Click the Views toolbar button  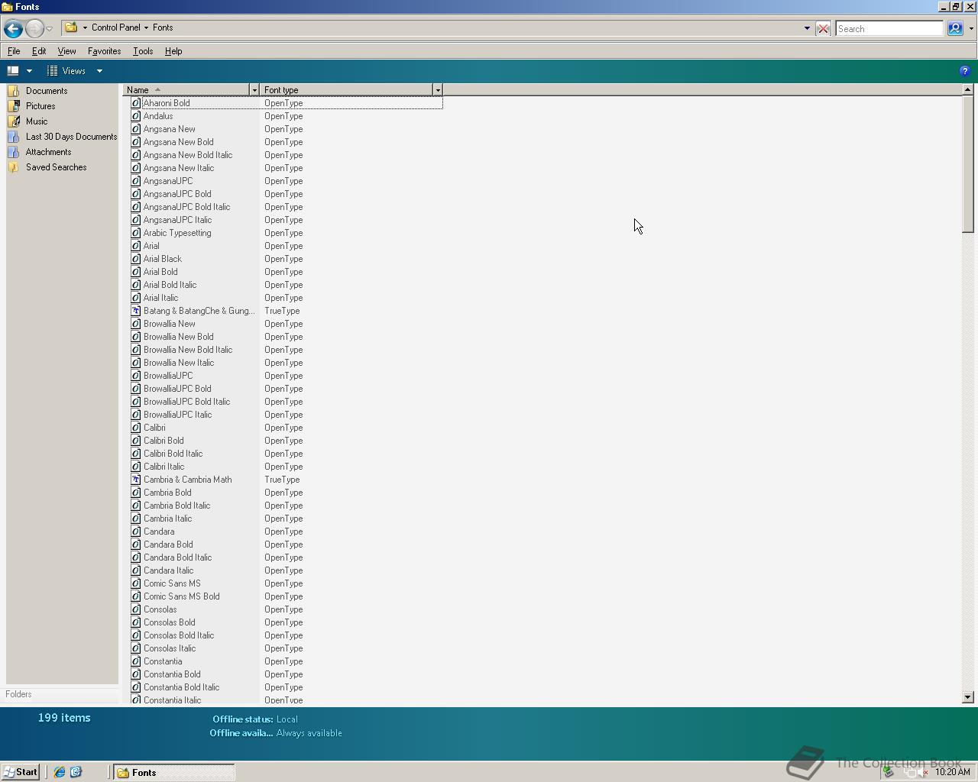click(x=67, y=71)
